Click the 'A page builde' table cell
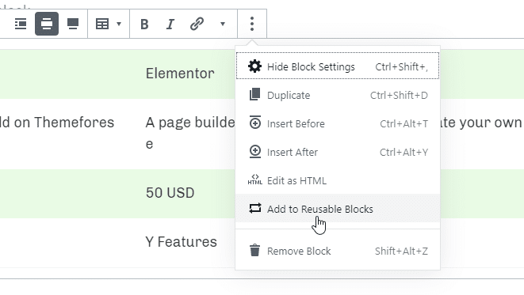 [190, 123]
